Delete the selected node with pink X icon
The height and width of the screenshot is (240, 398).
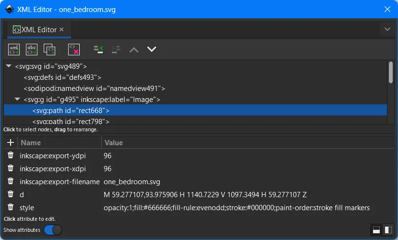pyautogui.click(x=73, y=49)
